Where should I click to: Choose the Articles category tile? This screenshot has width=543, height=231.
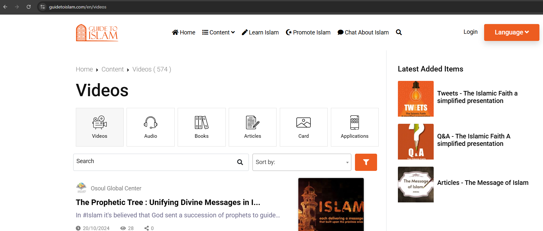(x=252, y=127)
